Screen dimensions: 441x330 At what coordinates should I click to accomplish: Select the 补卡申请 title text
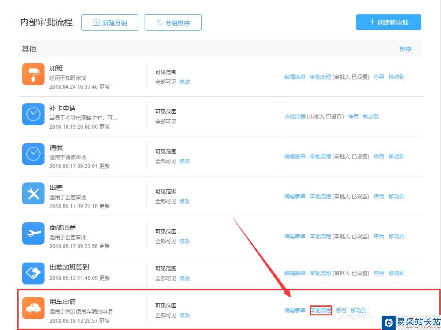[63, 108]
